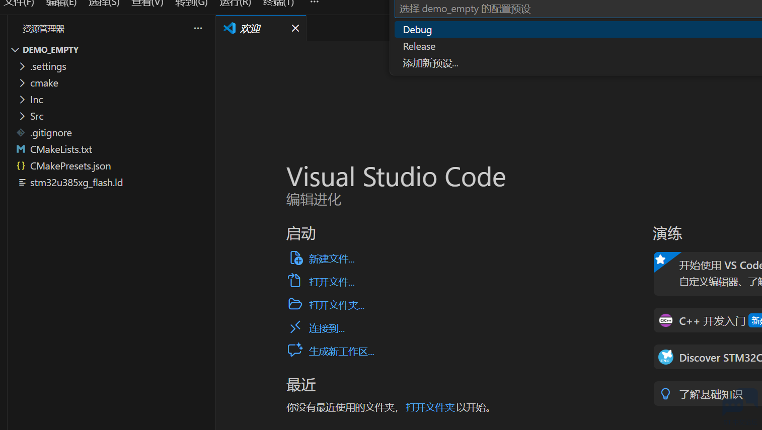Close the 欢迎 welcome tab
The width and height of the screenshot is (762, 430).
click(x=295, y=28)
